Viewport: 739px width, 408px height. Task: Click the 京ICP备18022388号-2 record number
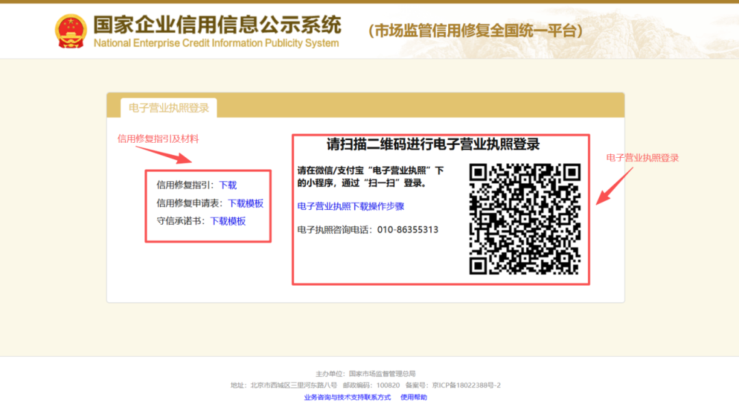click(466, 385)
